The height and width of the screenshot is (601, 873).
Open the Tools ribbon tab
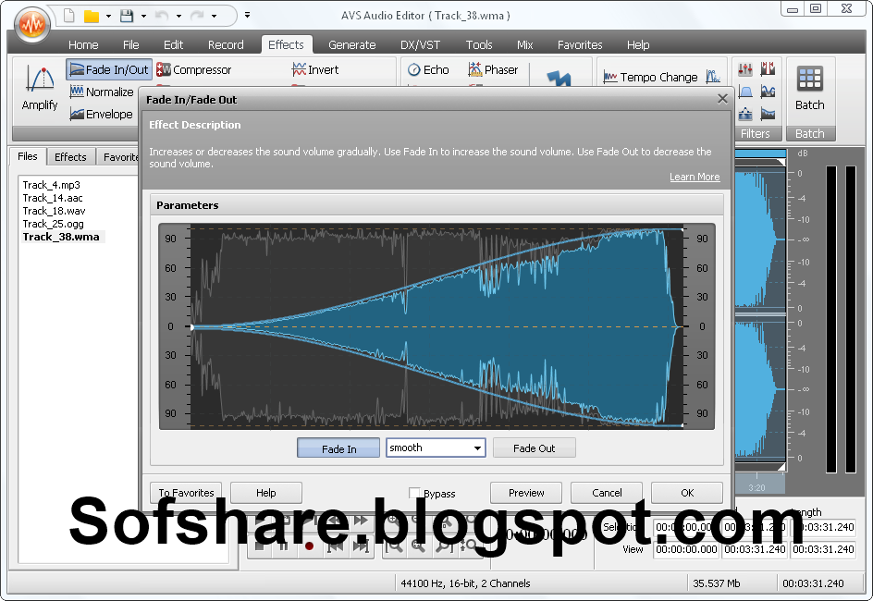coord(479,44)
